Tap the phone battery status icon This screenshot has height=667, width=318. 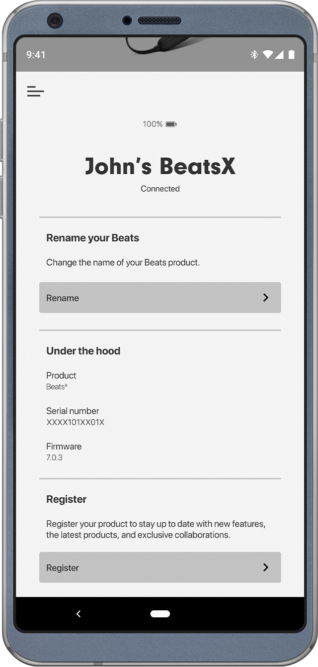pyautogui.click(x=292, y=54)
